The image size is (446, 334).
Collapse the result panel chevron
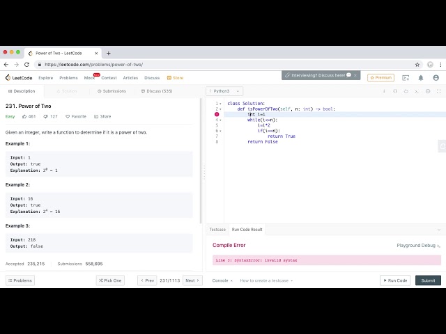pos(439,230)
